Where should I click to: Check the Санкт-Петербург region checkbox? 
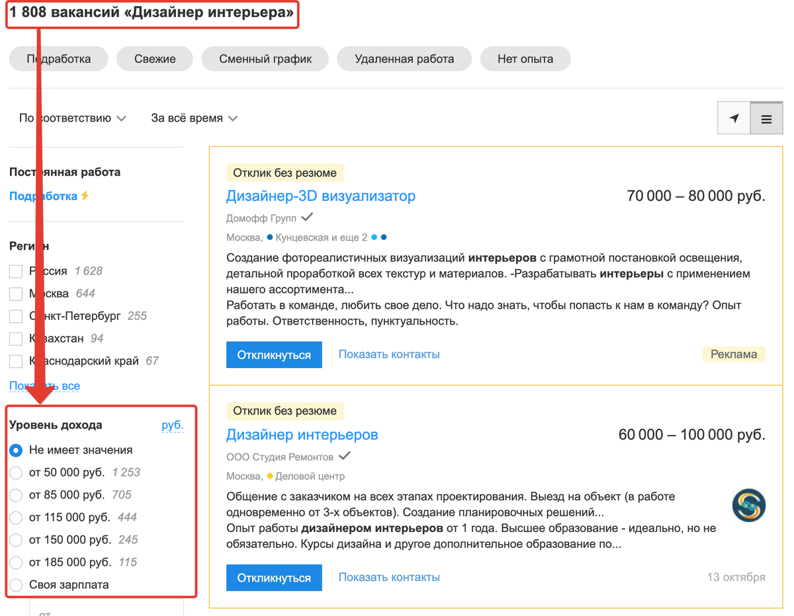click(x=16, y=316)
